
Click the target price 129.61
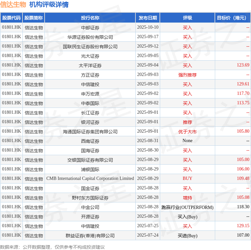pos(243,84)
